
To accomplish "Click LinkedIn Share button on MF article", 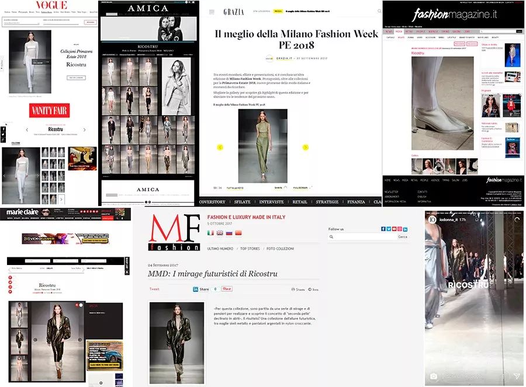I will click(x=201, y=289).
